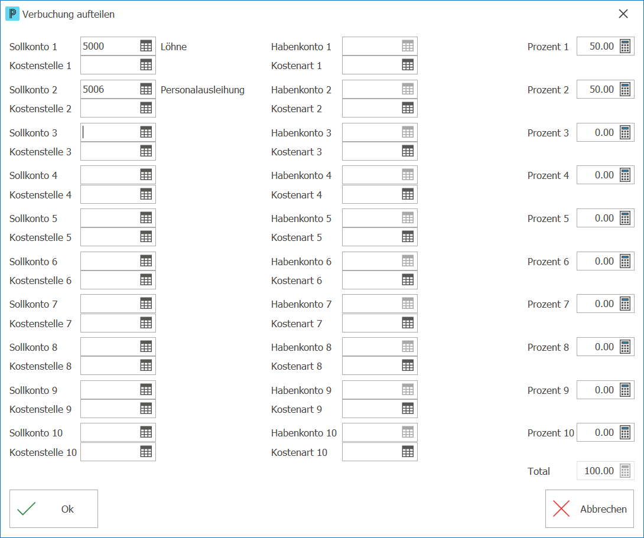Open account lookup for Sollkonto 5
This screenshot has height=538, width=644.
[146, 218]
